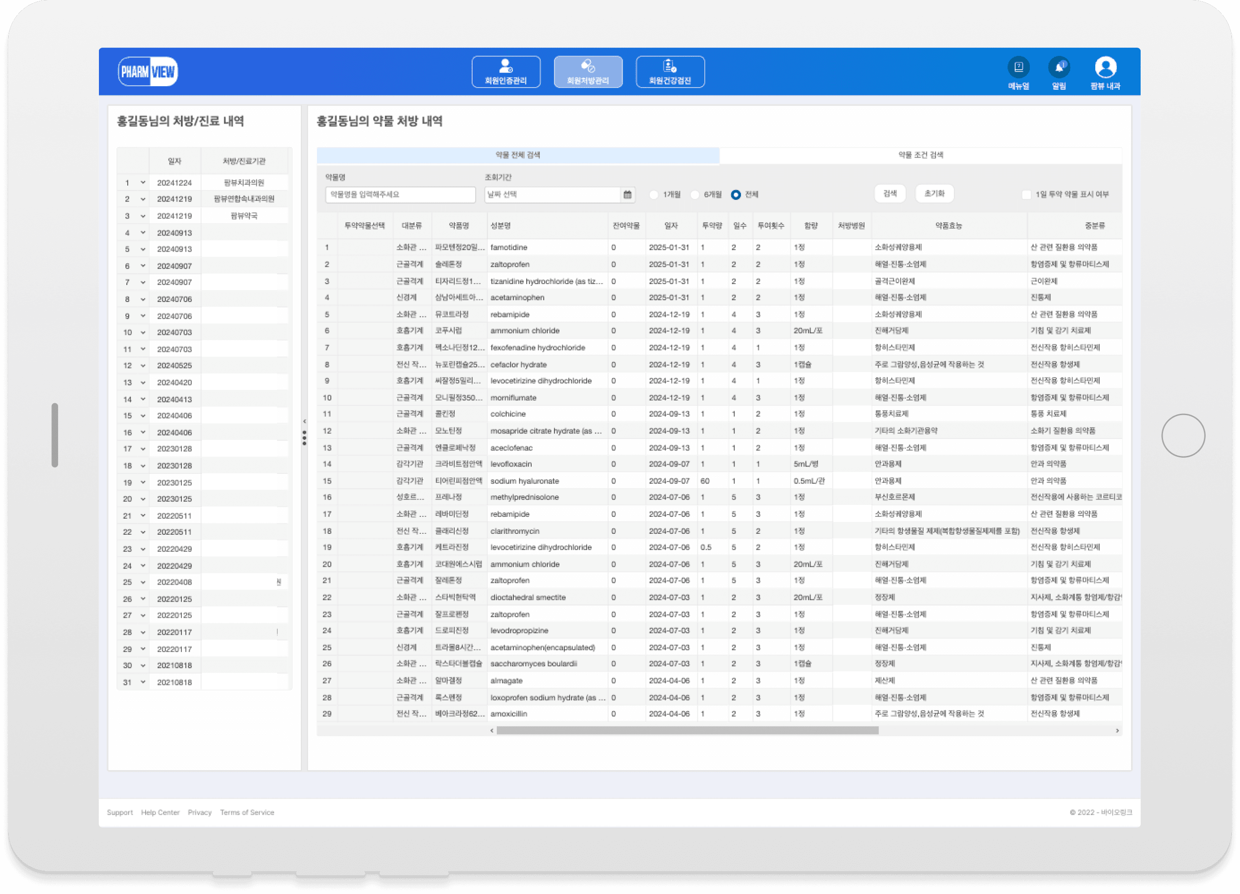
Task: Focus the 약물명 input field
Action: tap(400, 195)
